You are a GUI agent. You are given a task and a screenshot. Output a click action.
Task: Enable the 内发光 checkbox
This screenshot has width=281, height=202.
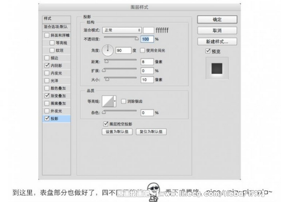[x=47, y=73]
